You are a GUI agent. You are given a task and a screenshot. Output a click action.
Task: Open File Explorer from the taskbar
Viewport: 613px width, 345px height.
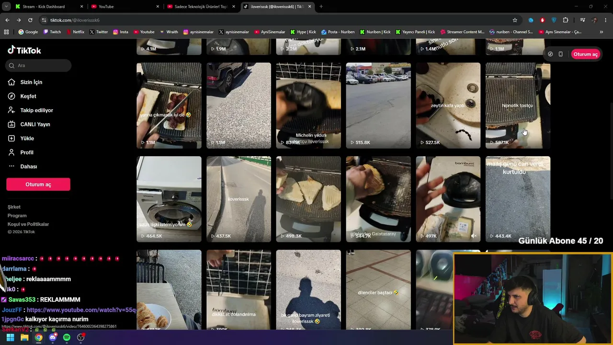24,337
